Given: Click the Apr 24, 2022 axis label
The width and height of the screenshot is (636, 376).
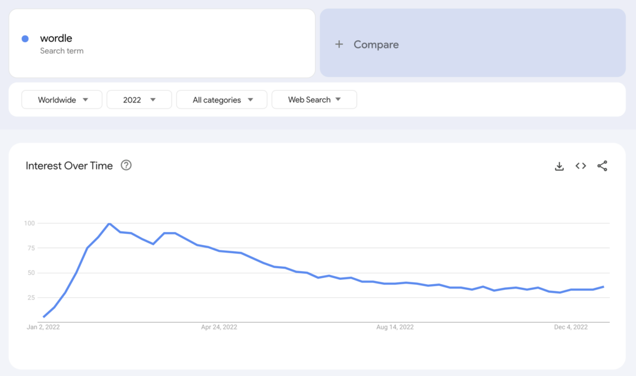Looking at the screenshot, I should tap(218, 327).
